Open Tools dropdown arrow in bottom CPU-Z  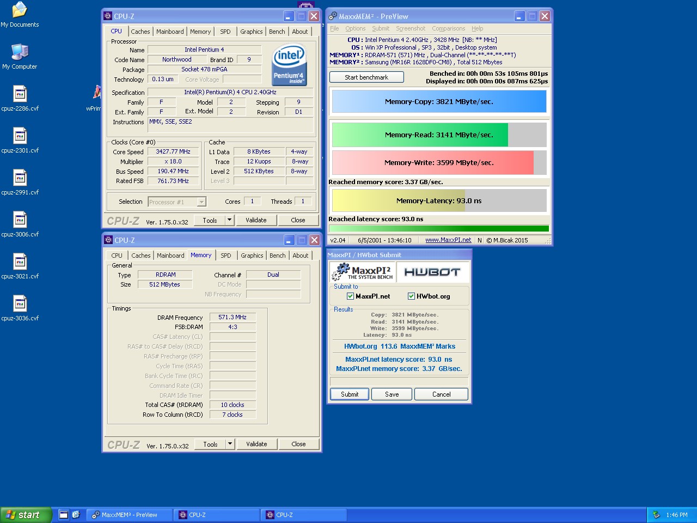coord(230,444)
